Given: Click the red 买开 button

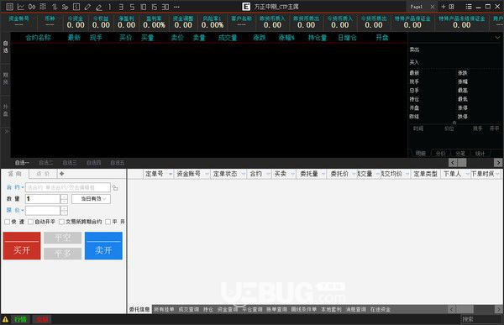Looking at the screenshot, I should point(22,245).
